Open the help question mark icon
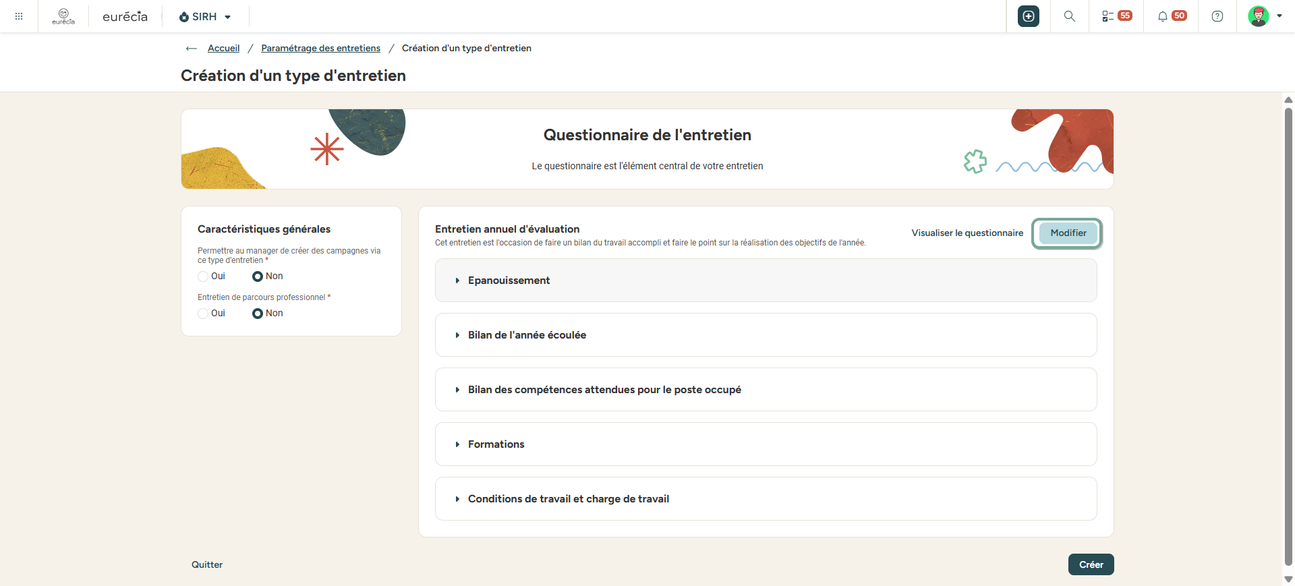The image size is (1295, 586). 1217,16
